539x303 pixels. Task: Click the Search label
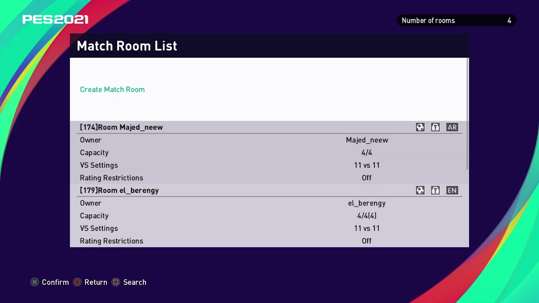click(x=135, y=282)
